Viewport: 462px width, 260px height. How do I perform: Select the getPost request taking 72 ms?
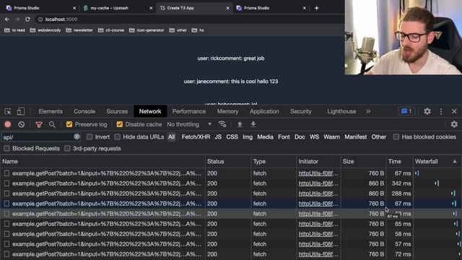(231, 254)
